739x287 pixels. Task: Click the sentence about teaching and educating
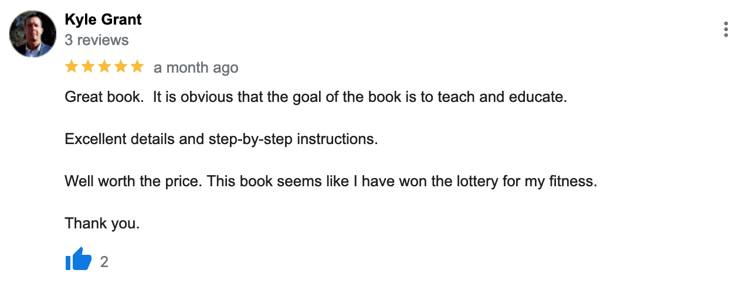(x=360, y=97)
